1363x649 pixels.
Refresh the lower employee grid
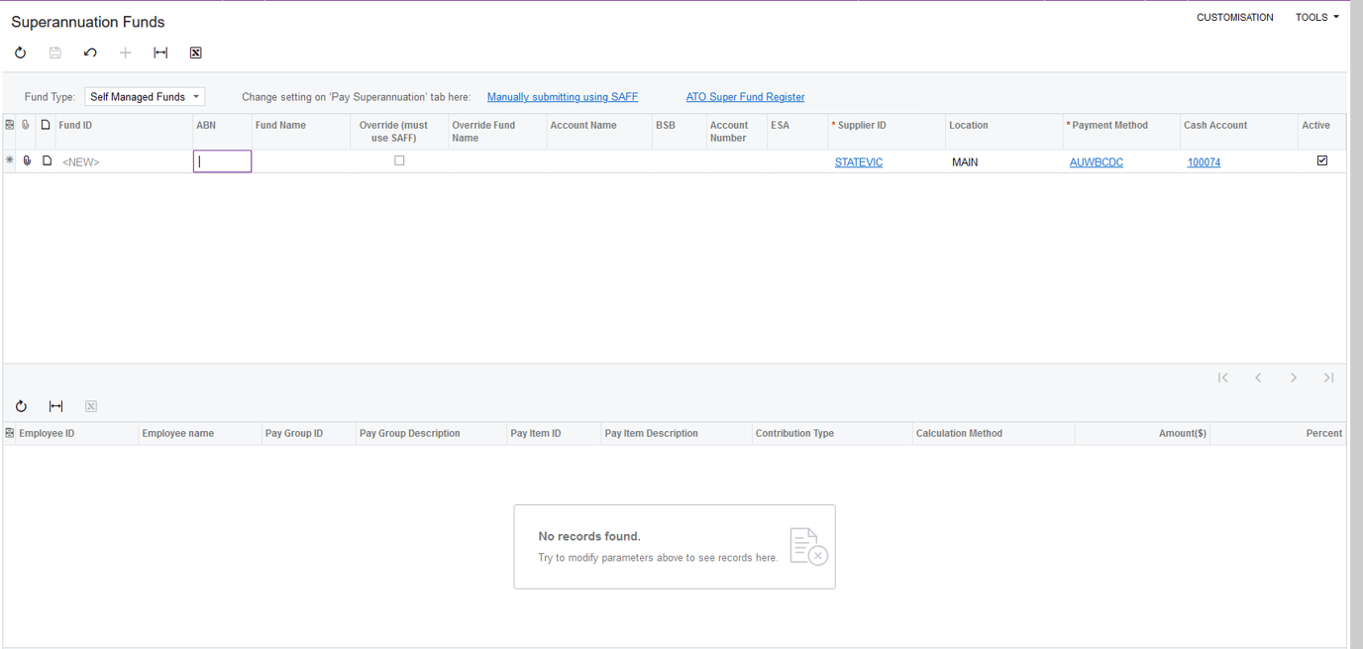(x=21, y=406)
